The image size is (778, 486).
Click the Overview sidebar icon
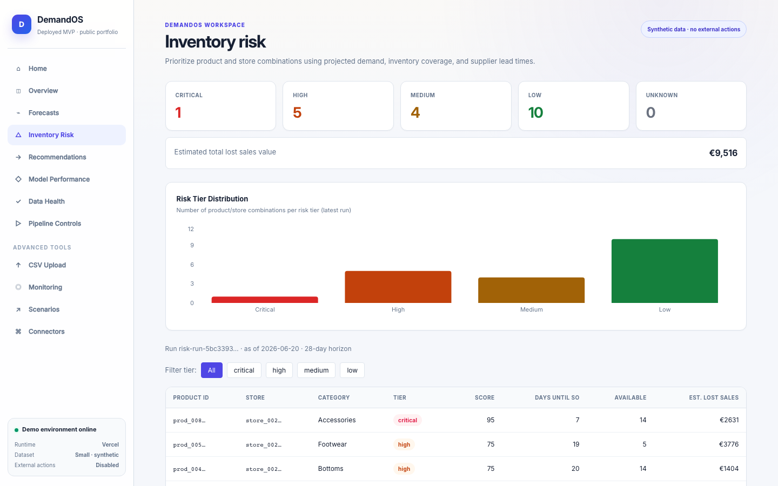[x=18, y=91]
